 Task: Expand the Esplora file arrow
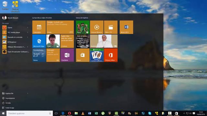coord(28,93)
